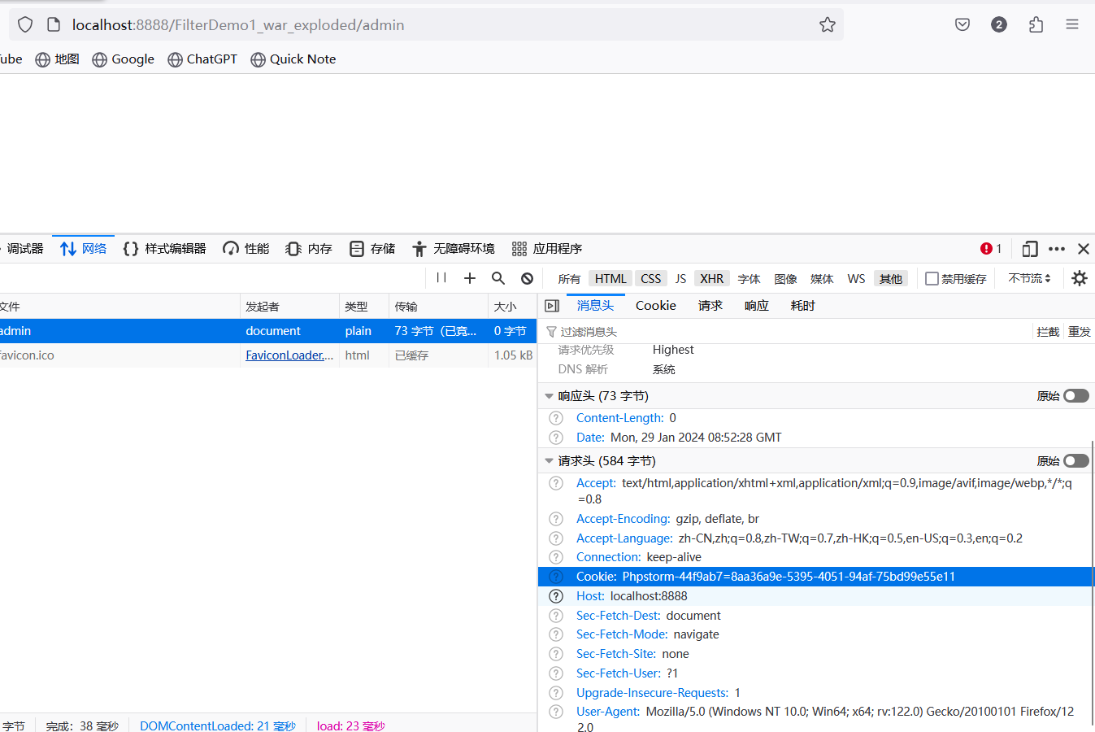
Task: Toggle the 禁用缓存 checkbox
Action: pos(932,278)
